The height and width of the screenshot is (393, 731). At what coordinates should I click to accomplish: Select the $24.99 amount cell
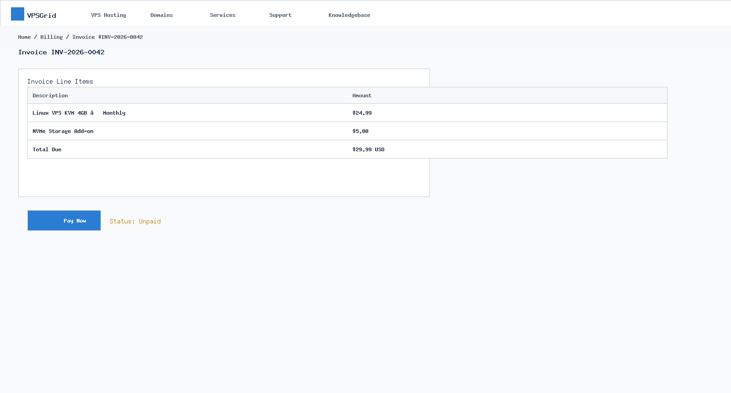point(362,113)
